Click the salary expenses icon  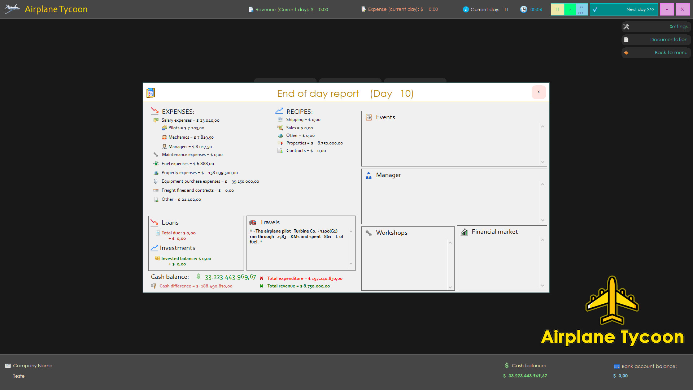tap(156, 120)
